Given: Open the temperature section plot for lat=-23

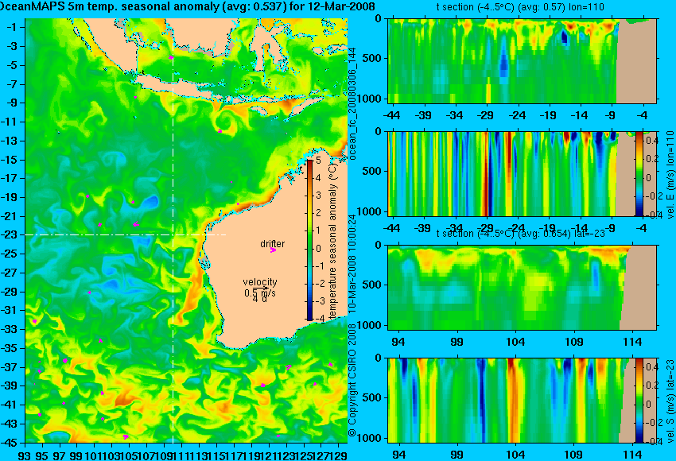Looking at the screenshot, I should pyautogui.click(x=522, y=288).
